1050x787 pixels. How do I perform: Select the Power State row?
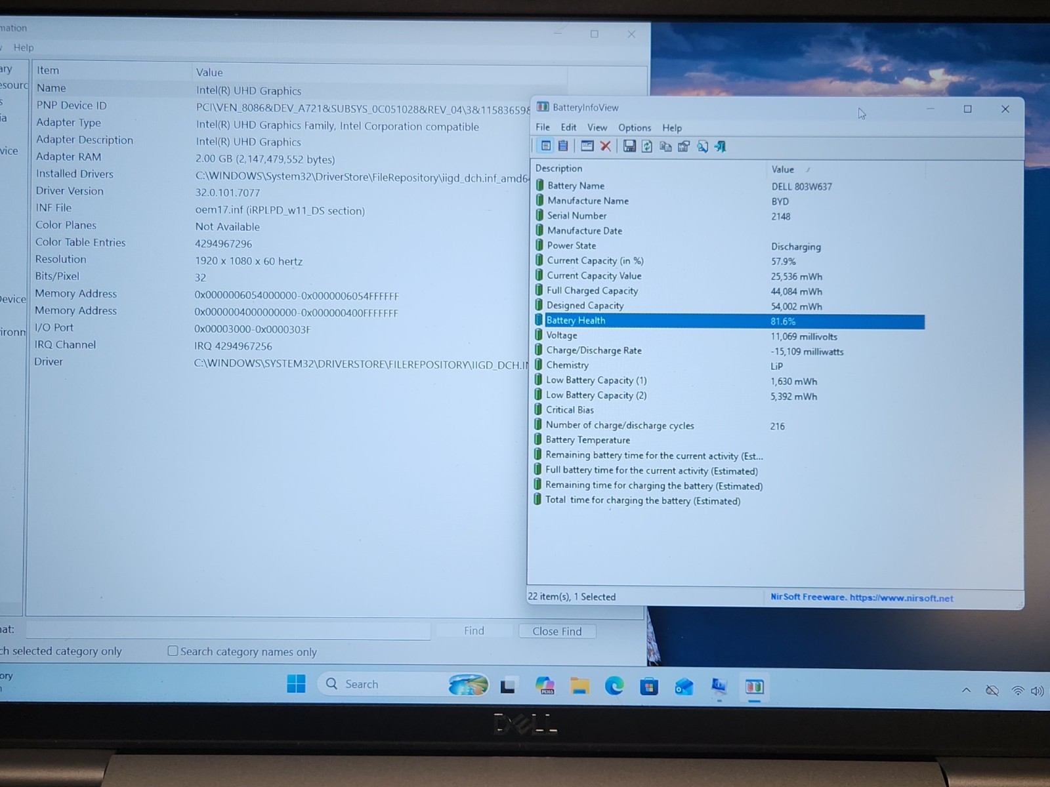point(729,246)
